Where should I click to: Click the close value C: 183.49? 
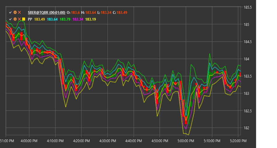[x=120, y=13]
